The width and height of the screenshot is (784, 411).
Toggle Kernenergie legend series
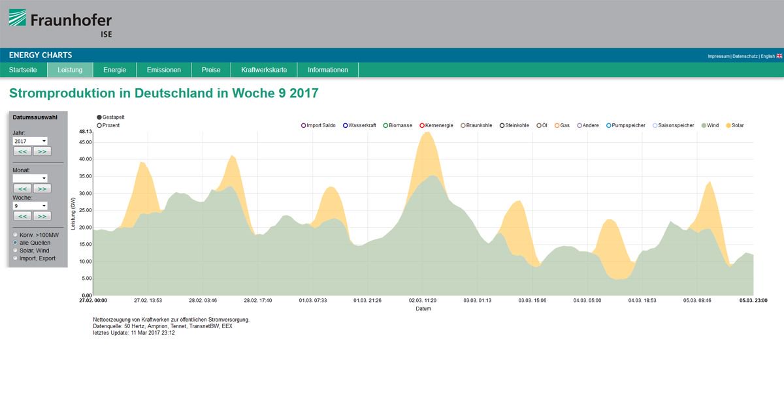click(x=436, y=125)
